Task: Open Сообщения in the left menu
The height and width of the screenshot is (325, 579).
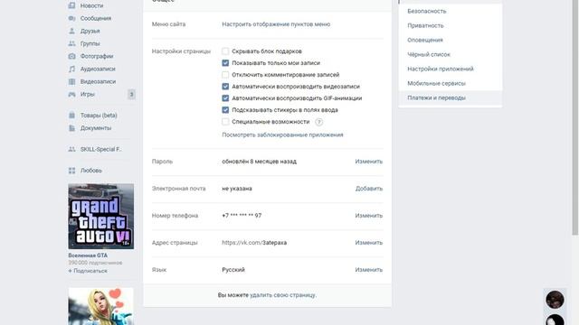Action: [x=96, y=18]
